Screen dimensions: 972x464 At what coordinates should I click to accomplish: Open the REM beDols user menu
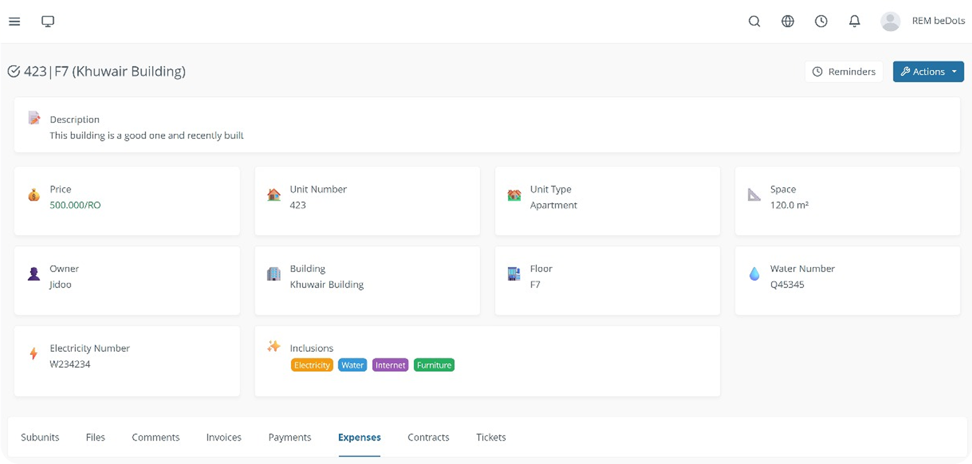(938, 21)
